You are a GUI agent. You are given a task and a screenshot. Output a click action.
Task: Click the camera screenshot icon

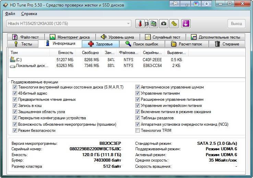point(164,24)
